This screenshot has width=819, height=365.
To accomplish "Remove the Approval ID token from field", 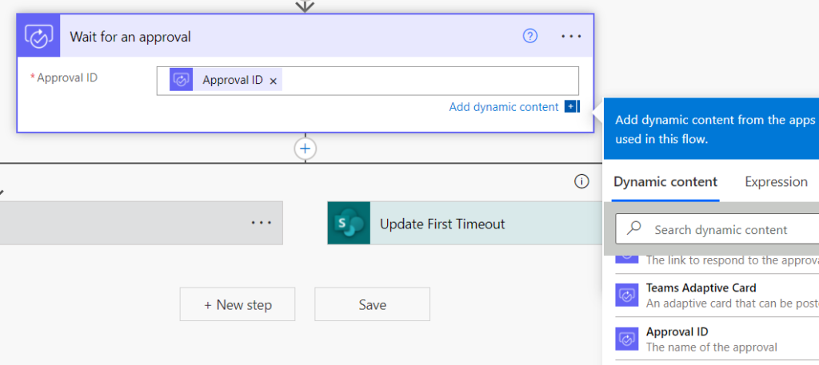I will 274,81.
